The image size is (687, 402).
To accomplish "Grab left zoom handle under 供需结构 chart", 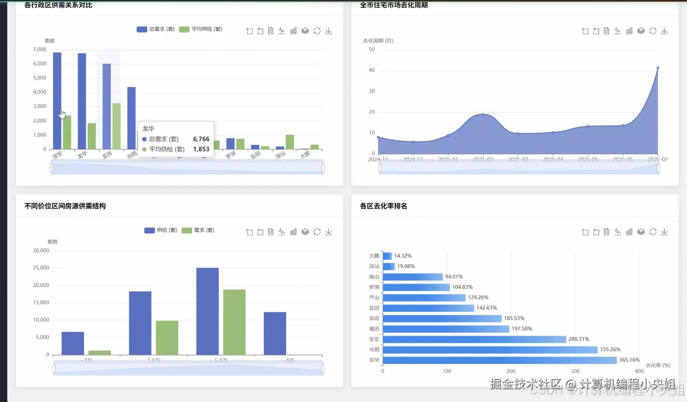I will click(54, 369).
